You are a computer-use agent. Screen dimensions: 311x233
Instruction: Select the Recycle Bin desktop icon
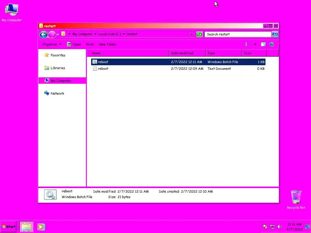296,200
